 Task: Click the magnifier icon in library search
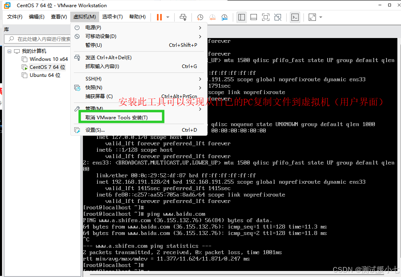coord(11,39)
